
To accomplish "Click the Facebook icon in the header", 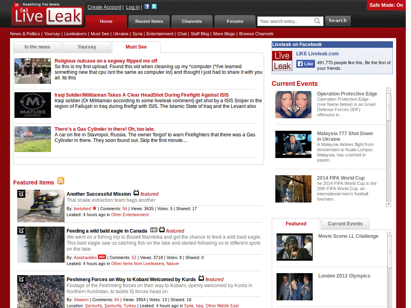I will 146,6.
